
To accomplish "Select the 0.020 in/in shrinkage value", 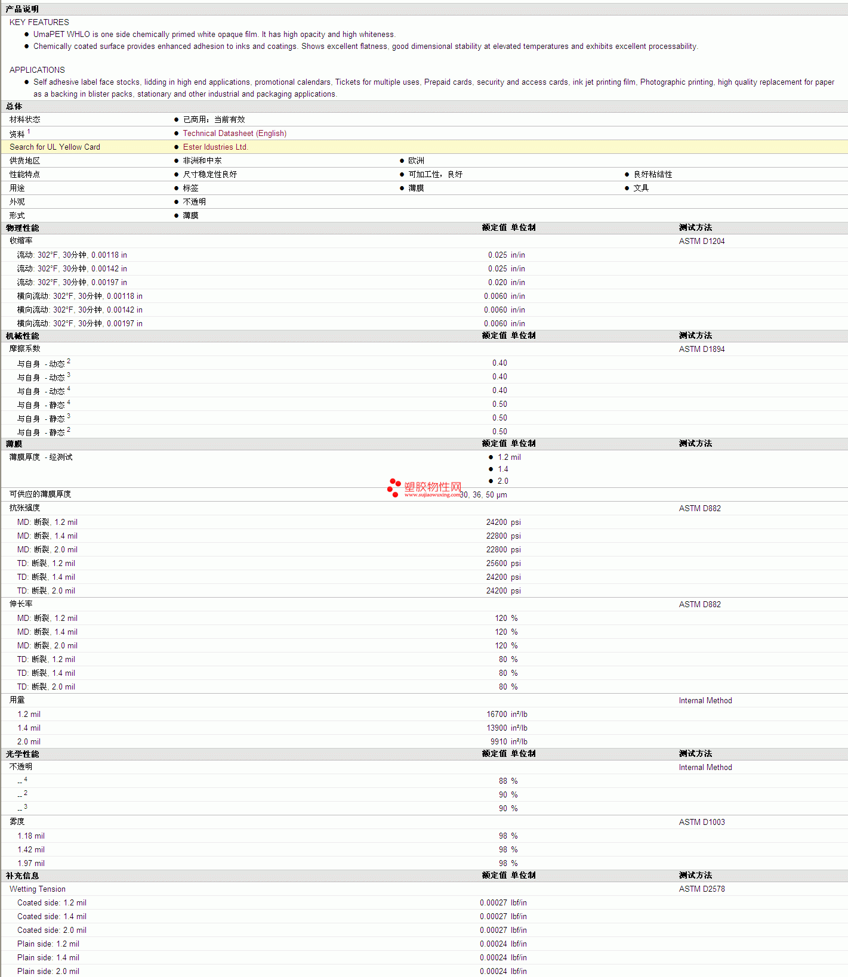I will pyautogui.click(x=507, y=283).
